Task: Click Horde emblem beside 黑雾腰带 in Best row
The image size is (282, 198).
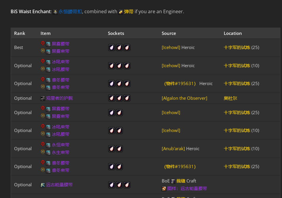Action: pos(43,43)
